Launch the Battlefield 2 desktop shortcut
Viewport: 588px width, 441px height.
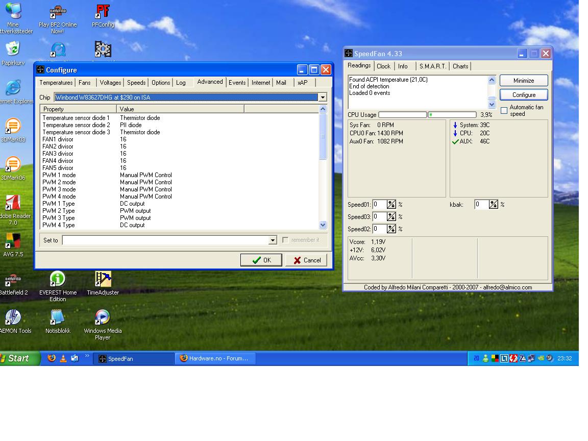13,283
